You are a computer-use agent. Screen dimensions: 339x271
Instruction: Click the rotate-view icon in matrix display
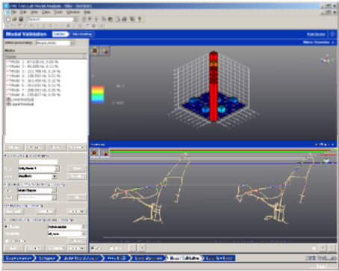click(x=95, y=51)
